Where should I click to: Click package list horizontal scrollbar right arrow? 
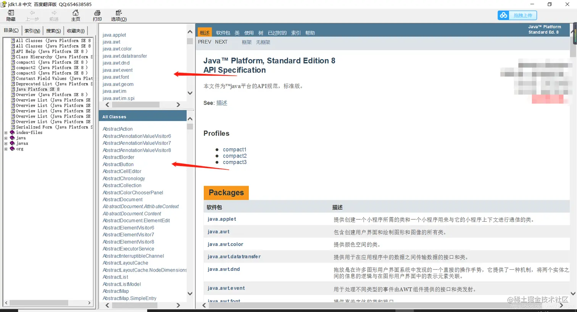point(178,105)
